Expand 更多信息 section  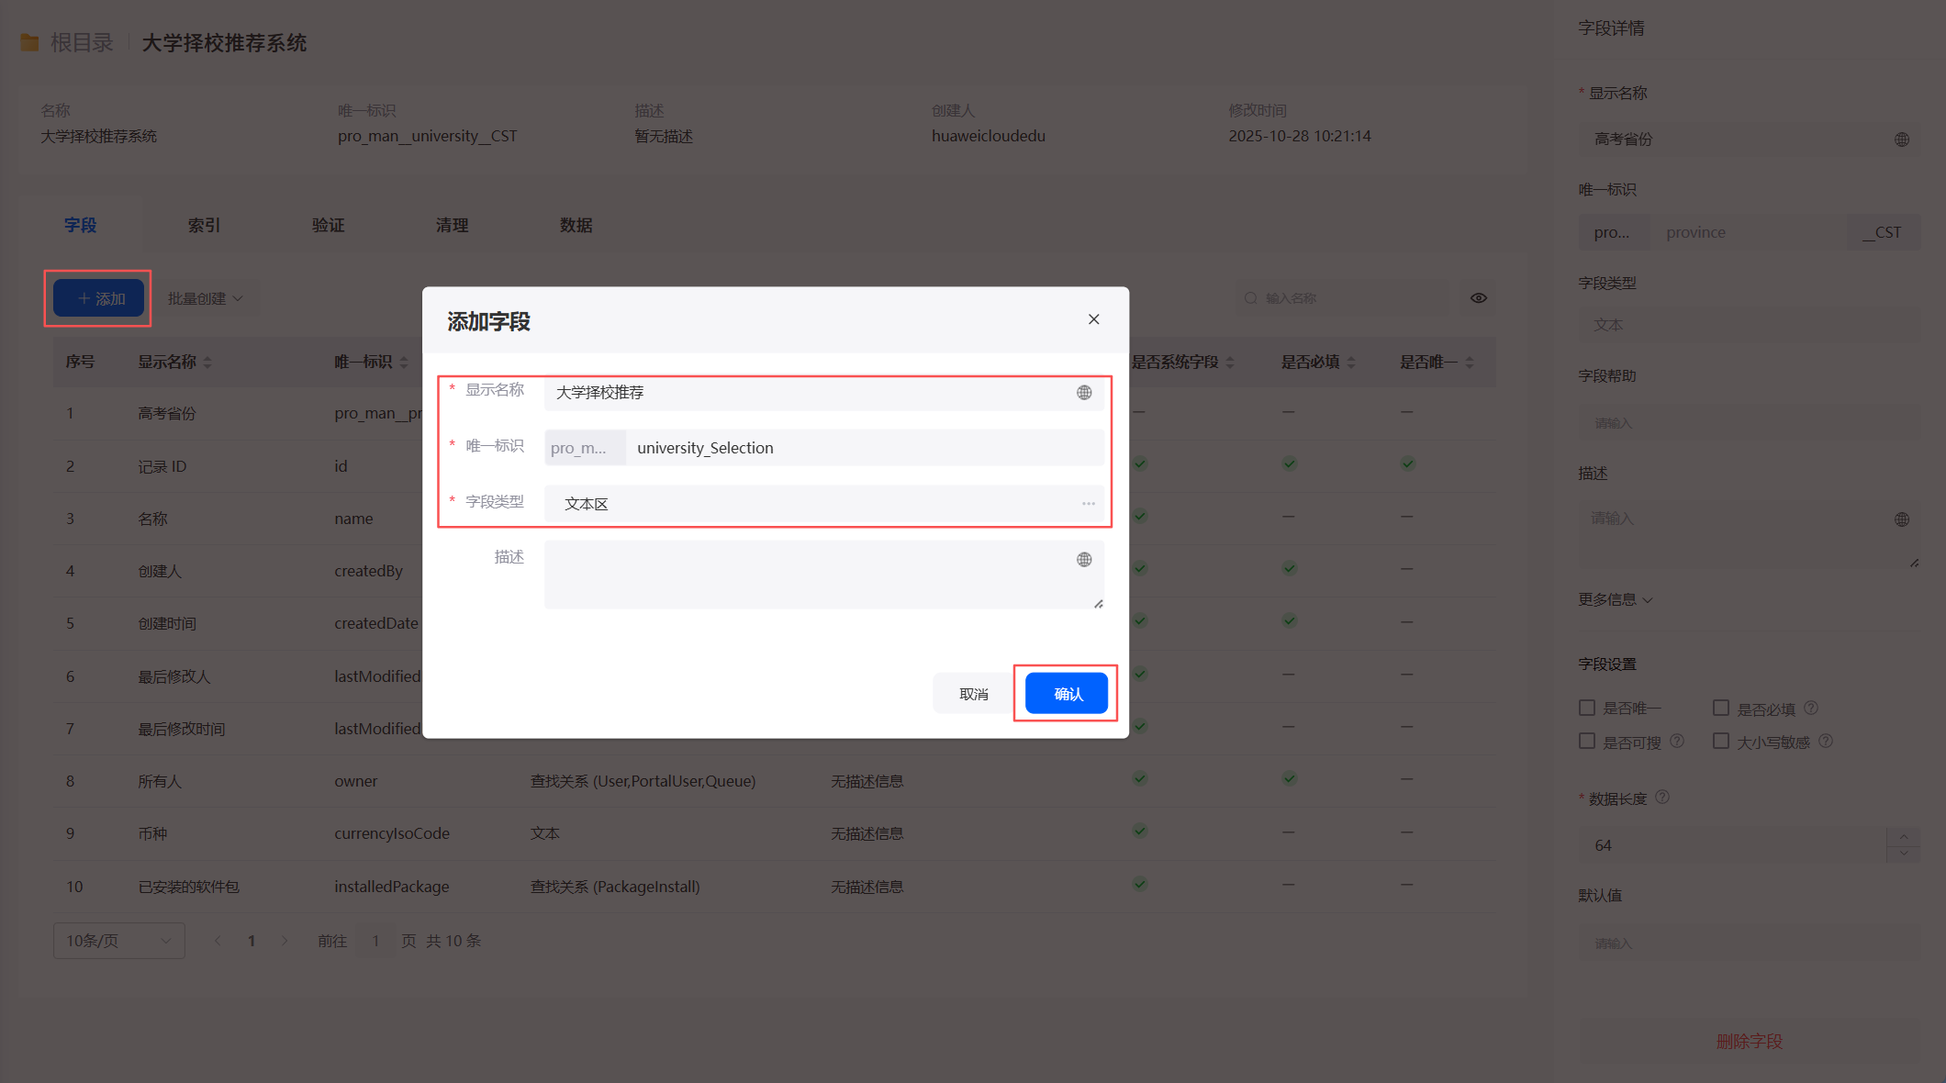tap(1616, 599)
